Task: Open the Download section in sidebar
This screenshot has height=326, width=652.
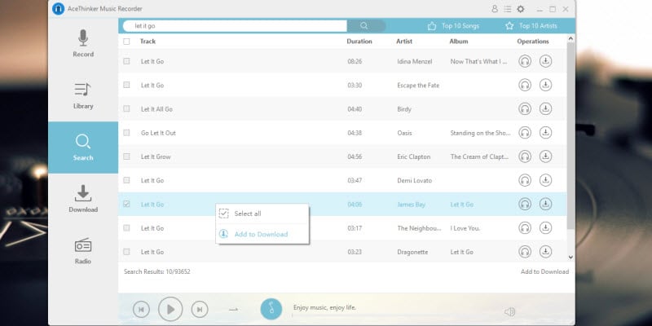Action: pos(83,199)
